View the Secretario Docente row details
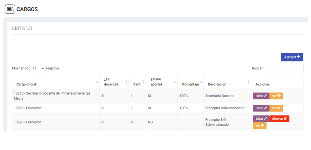This screenshot has height=150, width=311. pyautogui.click(x=276, y=96)
